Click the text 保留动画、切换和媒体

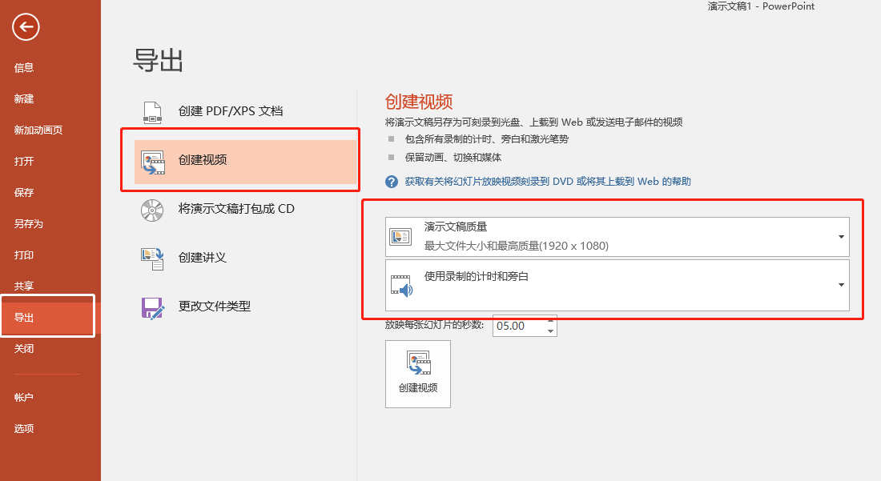tap(453, 158)
